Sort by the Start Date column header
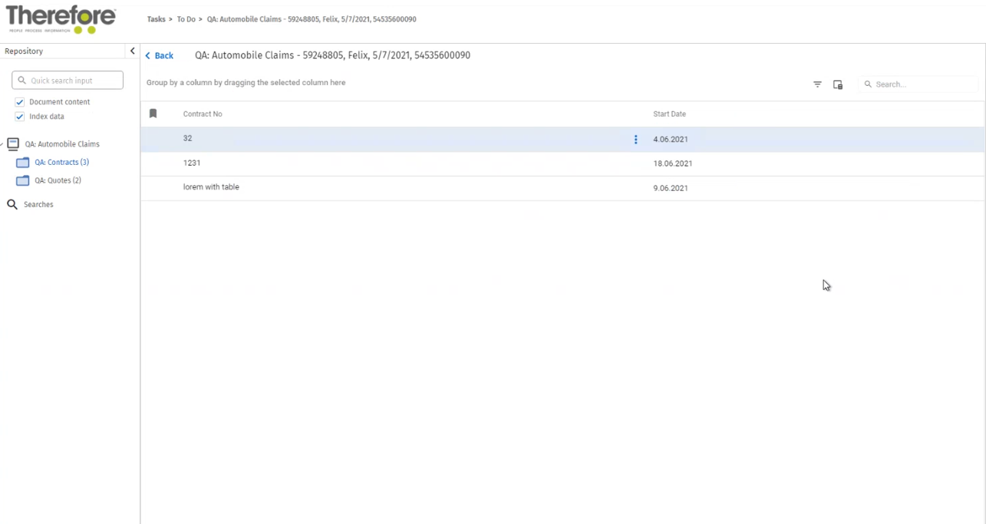 point(669,114)
